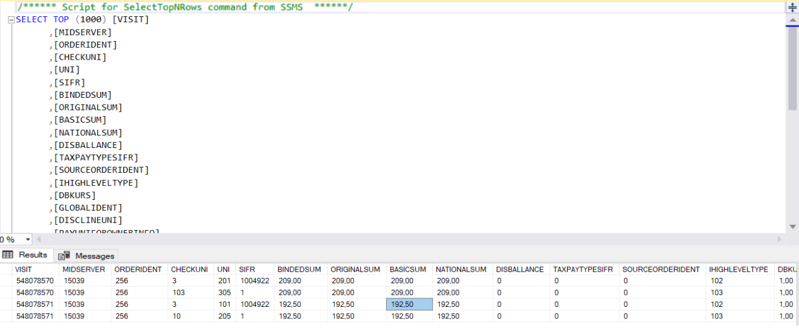The width and height of the screenshot is (799, 331).
Task: Click the split editor window icon
Action: [792, 8]
